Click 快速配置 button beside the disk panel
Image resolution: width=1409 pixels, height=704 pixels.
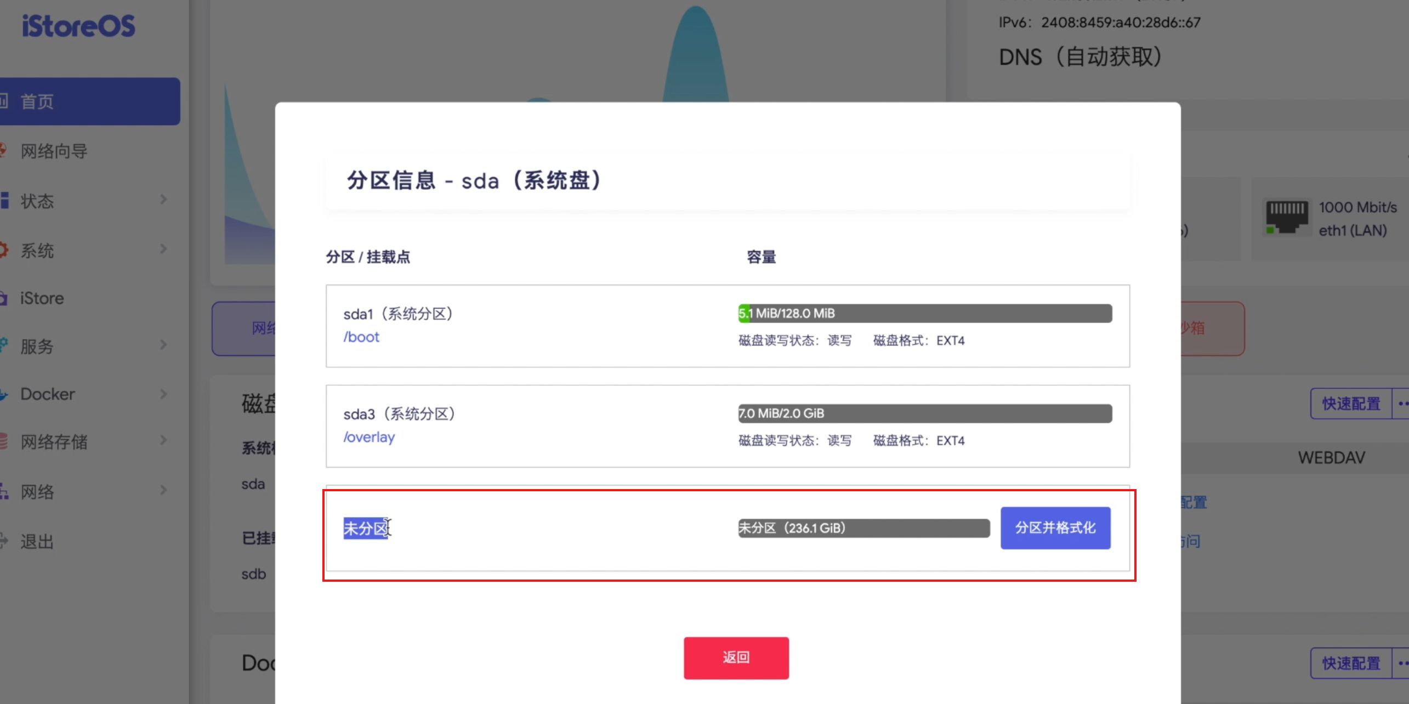(x=1351, y=404)
